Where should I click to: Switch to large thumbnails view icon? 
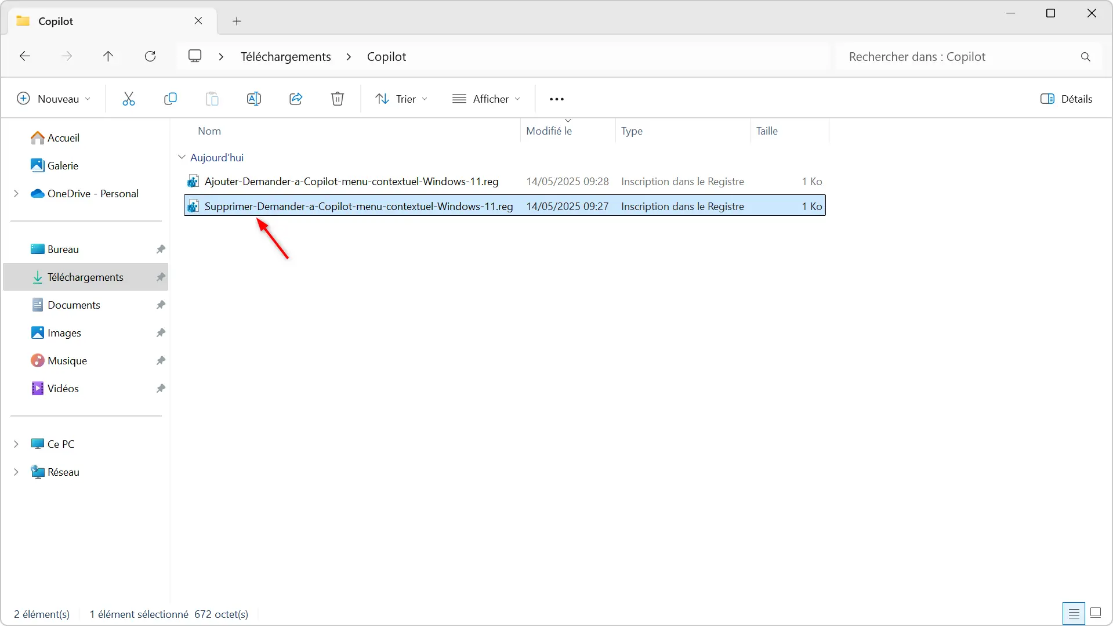tap(1096, 613)
